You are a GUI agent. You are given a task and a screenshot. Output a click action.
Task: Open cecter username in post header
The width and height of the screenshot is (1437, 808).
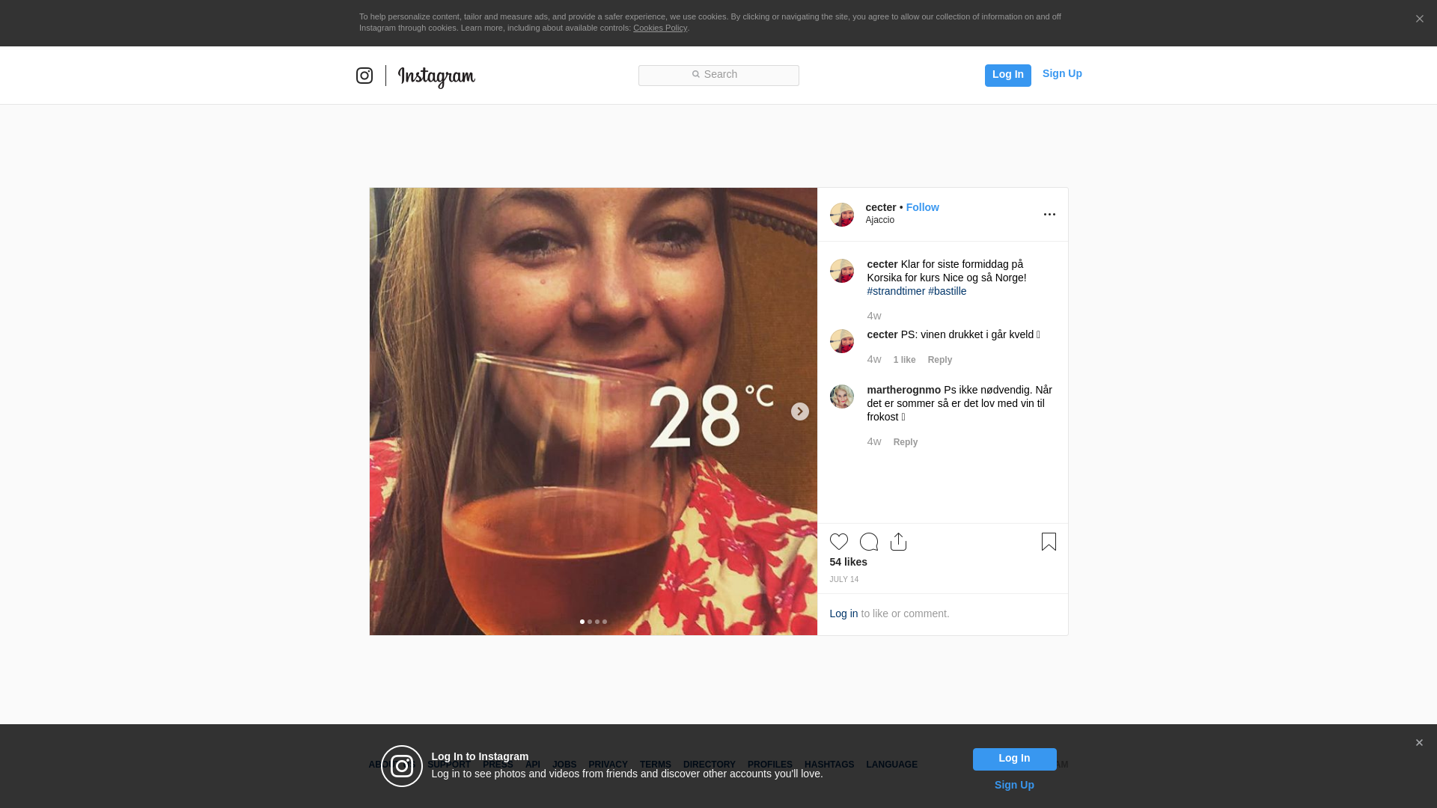(x=881, y=207)
